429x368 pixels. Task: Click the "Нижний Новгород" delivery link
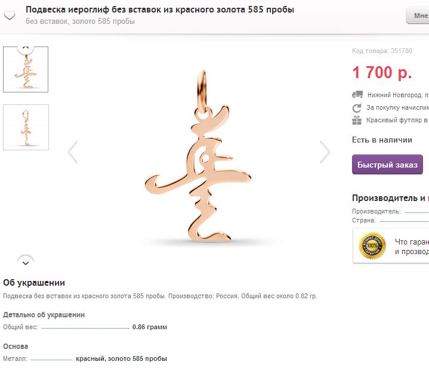(395, 95)
